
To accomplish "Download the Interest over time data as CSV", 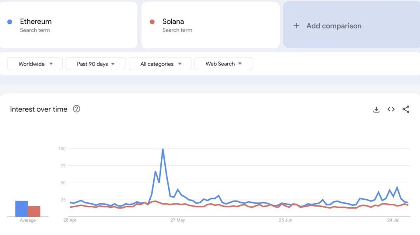I will [x=376, y=109].
